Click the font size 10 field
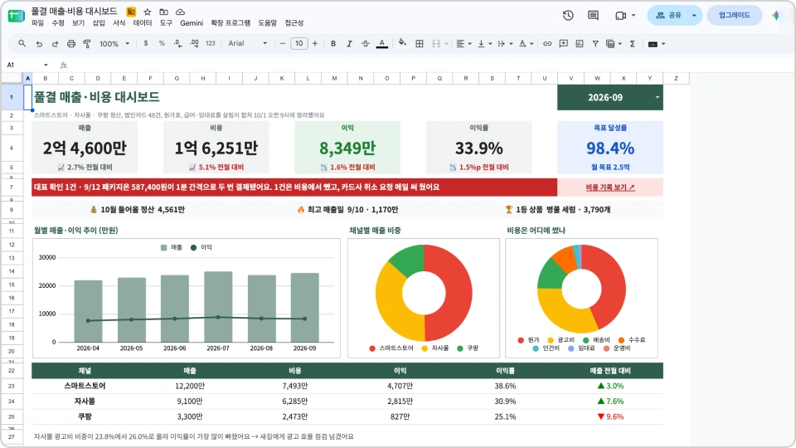 tap(299, 44)
